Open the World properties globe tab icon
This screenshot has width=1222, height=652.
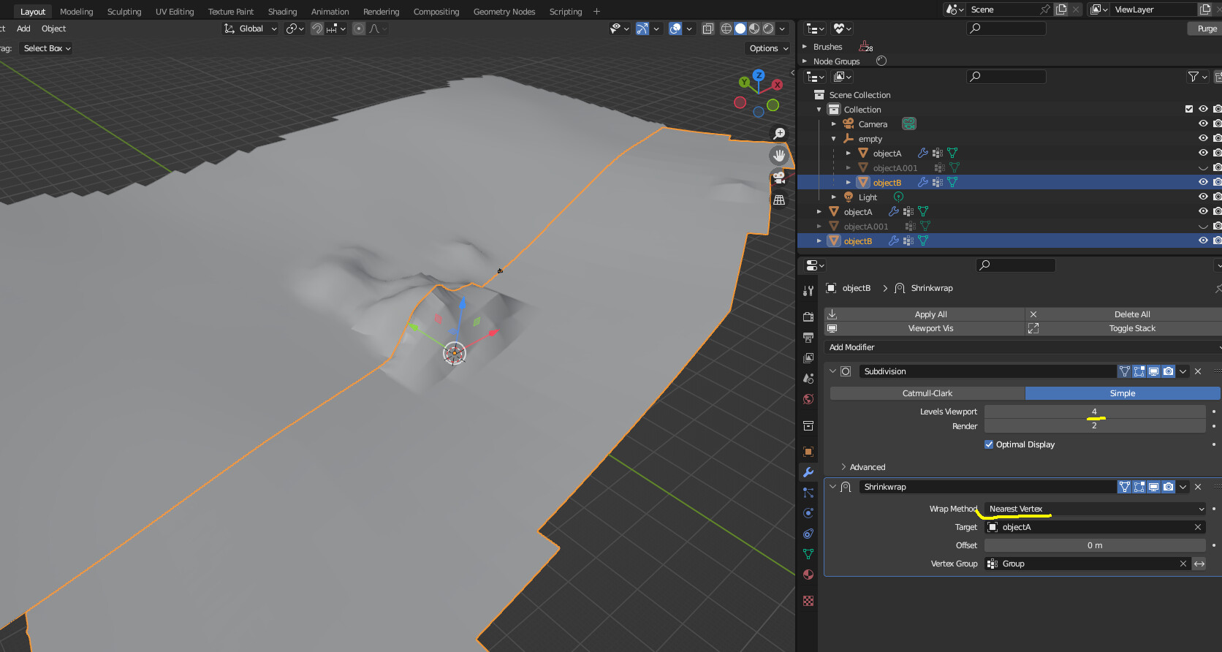(808, 399)
